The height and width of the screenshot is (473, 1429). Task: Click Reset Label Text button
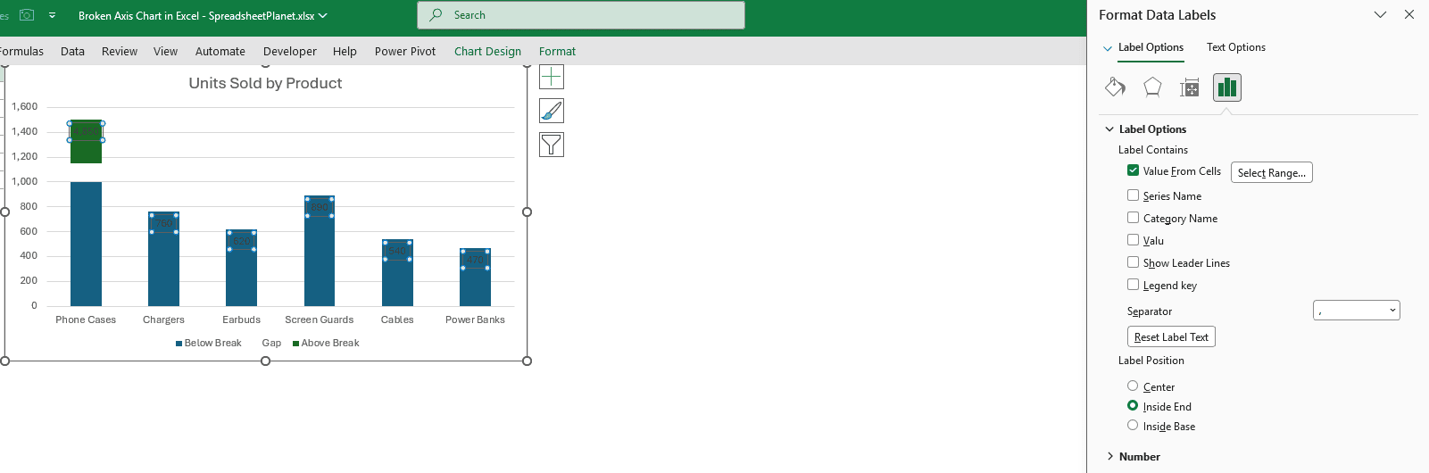tap(1171, 337)
